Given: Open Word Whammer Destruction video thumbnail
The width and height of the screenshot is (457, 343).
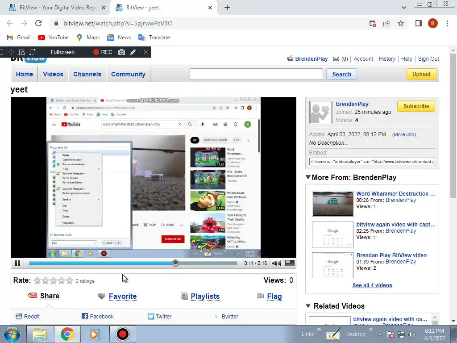Looking at the screenshot, I should coord(332,203).
